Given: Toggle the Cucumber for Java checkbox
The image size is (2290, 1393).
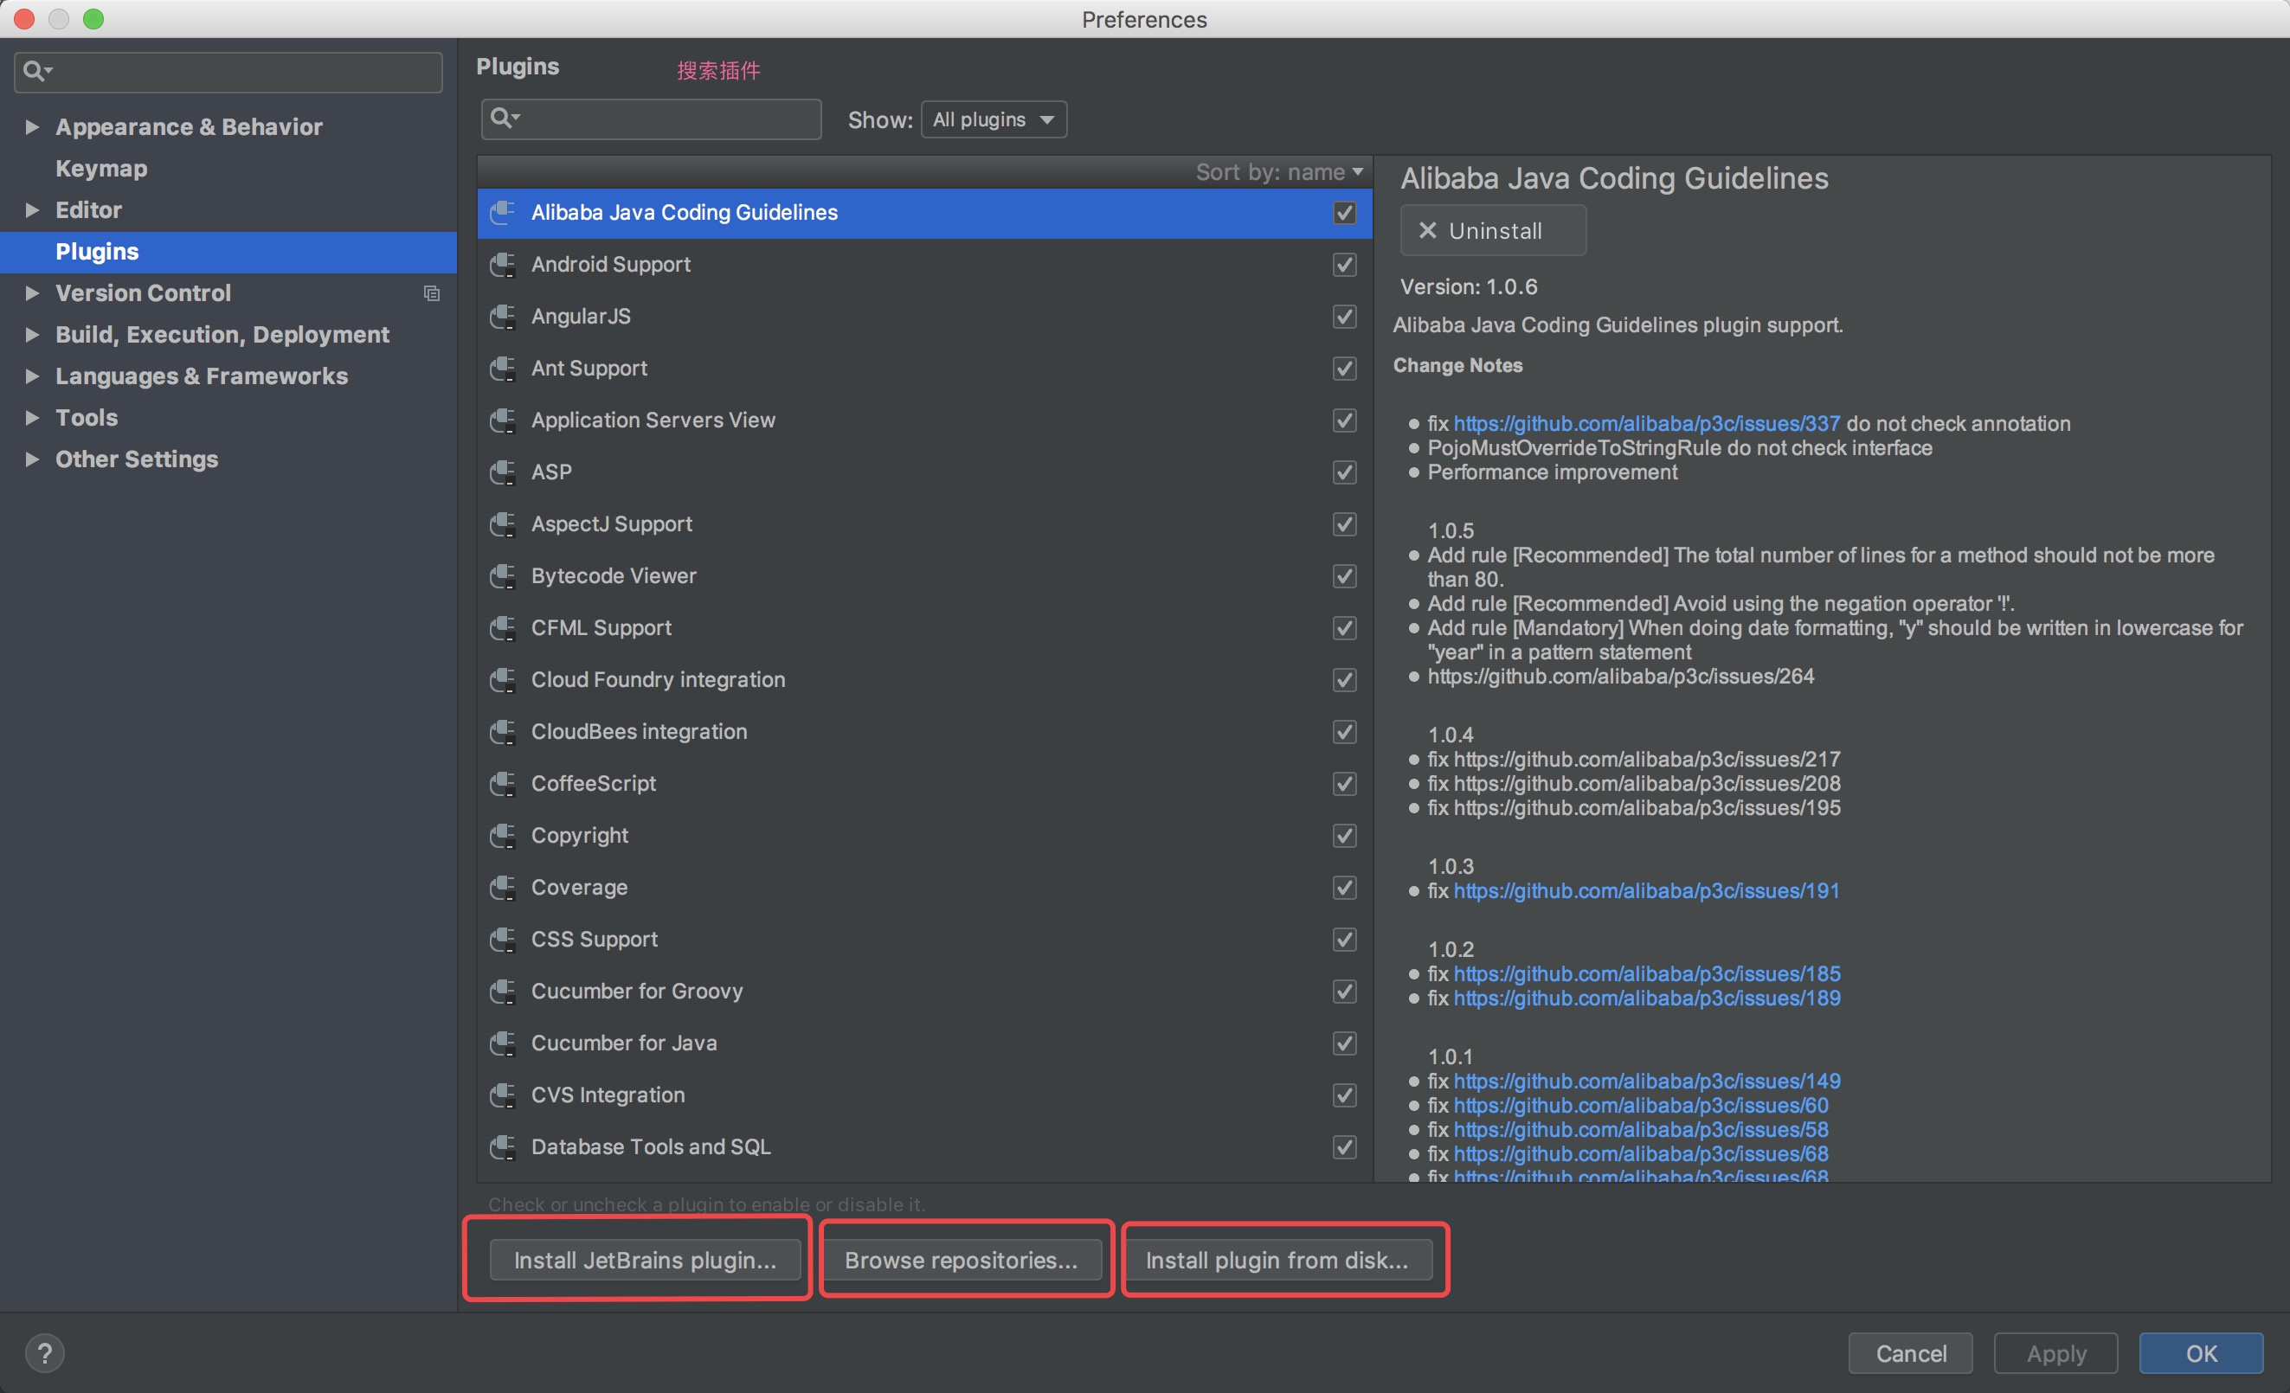Looking at the screenshot, I should pyautogui.click(x=1344, y=1043).
